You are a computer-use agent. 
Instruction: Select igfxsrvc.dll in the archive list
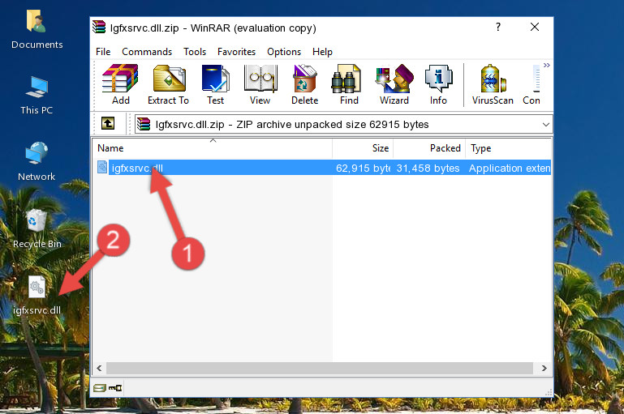pos(137,169)
